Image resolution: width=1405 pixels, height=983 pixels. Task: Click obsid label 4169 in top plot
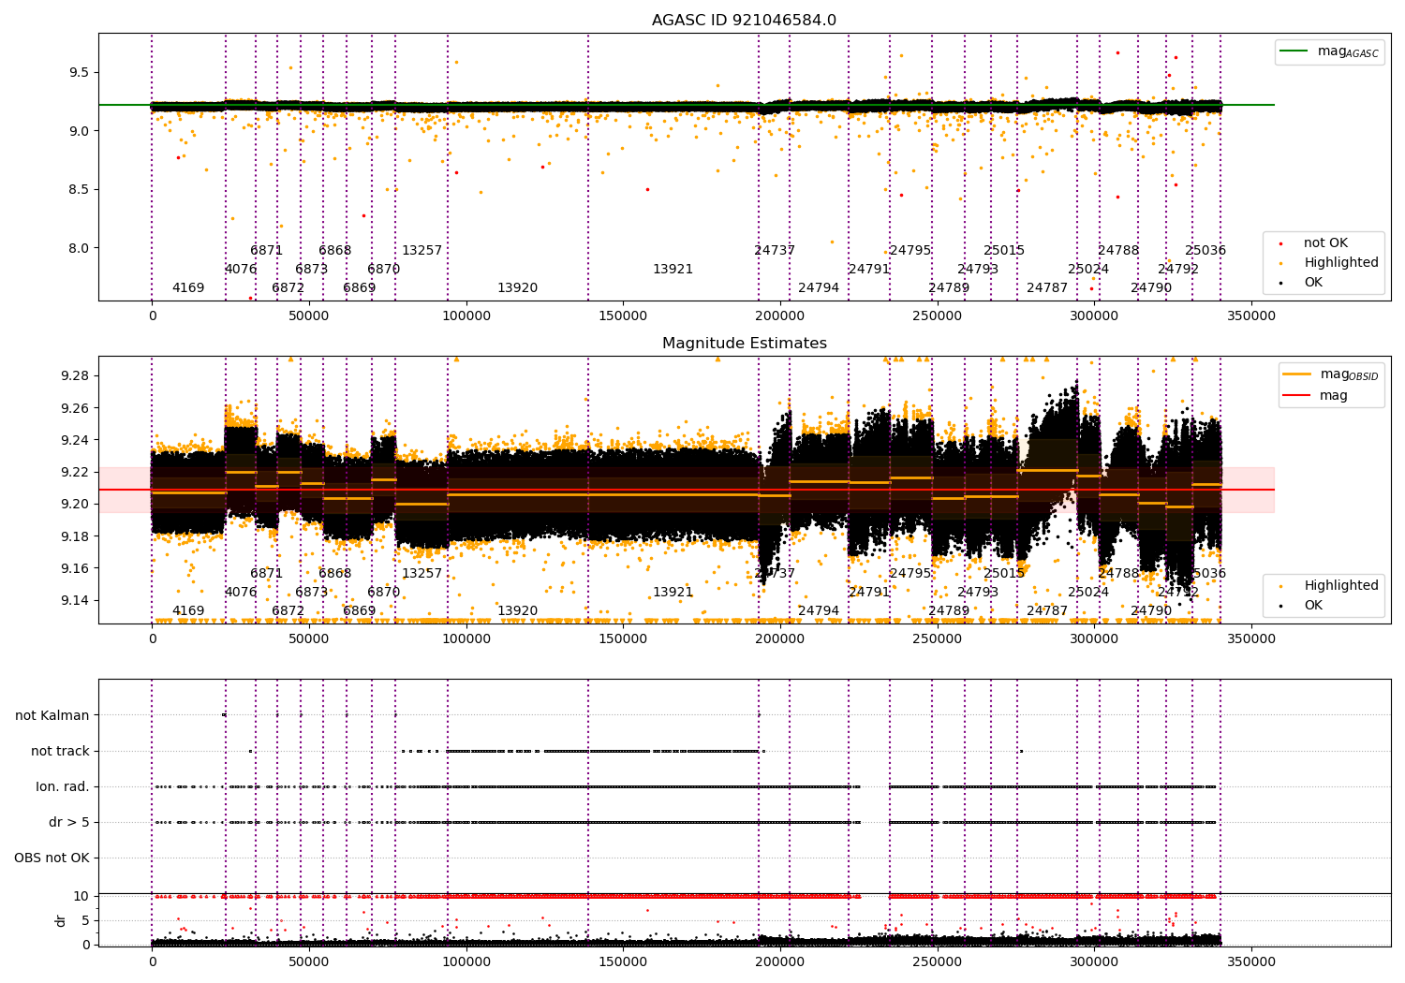pos(188,288)
